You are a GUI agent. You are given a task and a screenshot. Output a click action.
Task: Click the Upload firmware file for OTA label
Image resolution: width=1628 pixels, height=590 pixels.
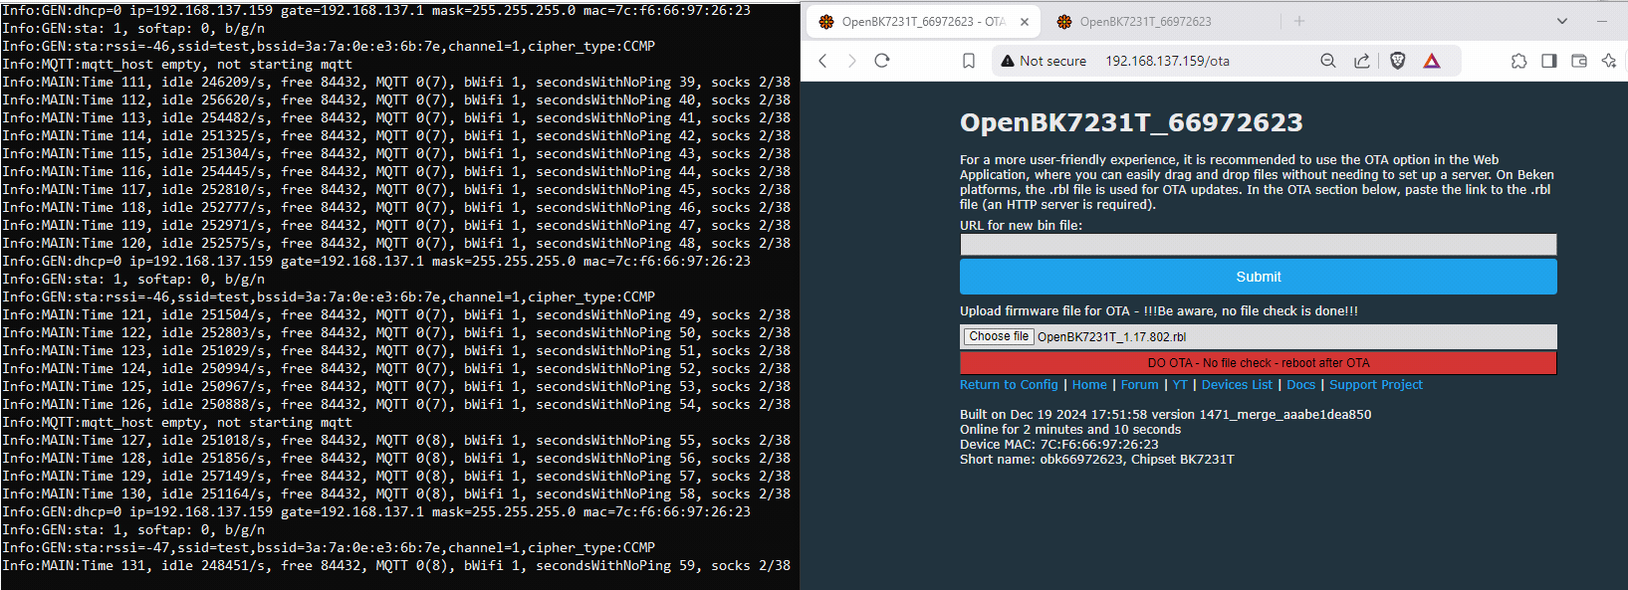(x=1159, y=310)
